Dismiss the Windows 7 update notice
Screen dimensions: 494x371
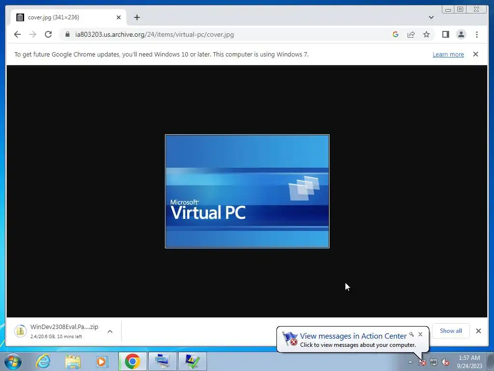pyautogui.click(x=475, y=54)
